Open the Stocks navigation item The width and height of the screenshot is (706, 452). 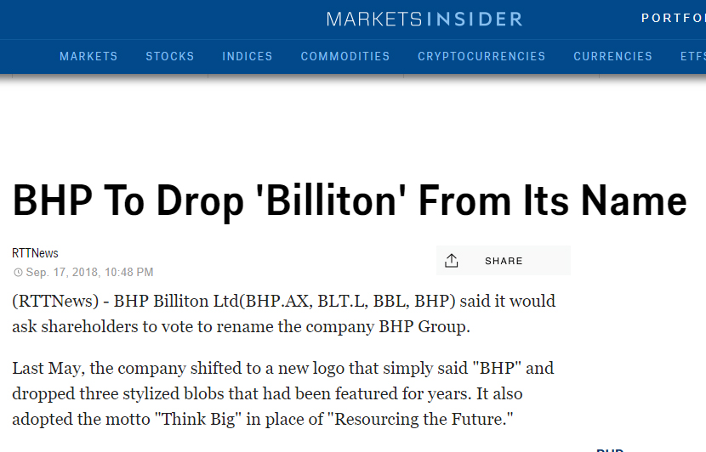(170, 56)
